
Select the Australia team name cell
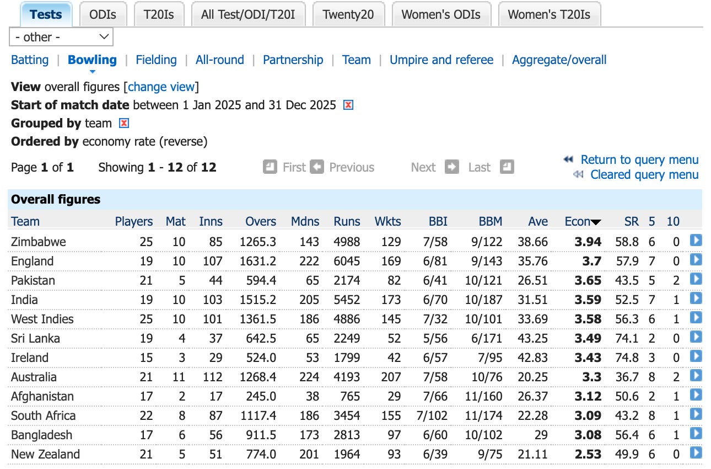[34, 377]
